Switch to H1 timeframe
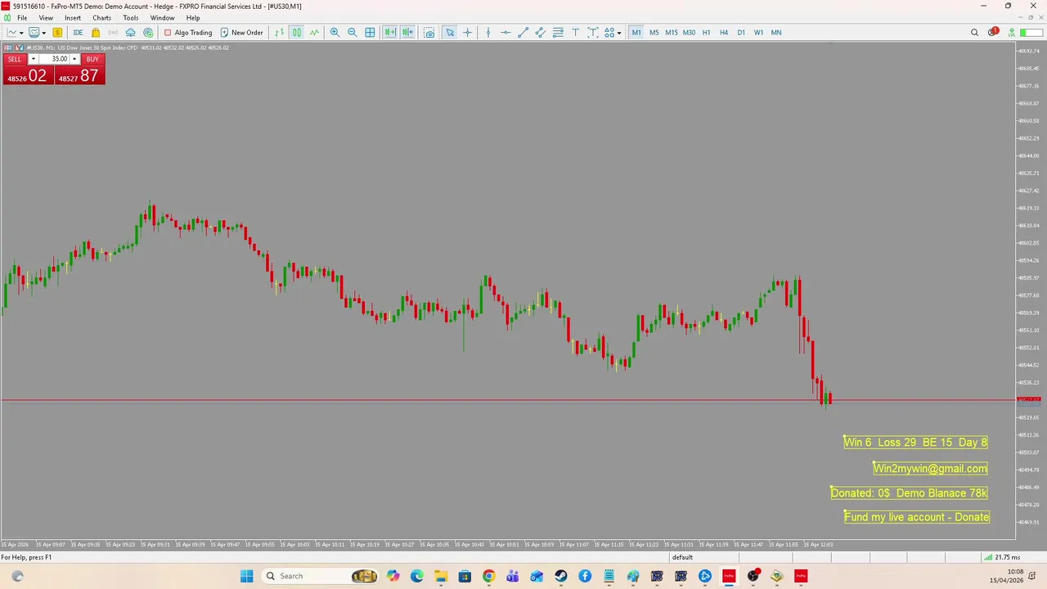The height and width of the screenshot is (589, 1047). click(706, 33)
